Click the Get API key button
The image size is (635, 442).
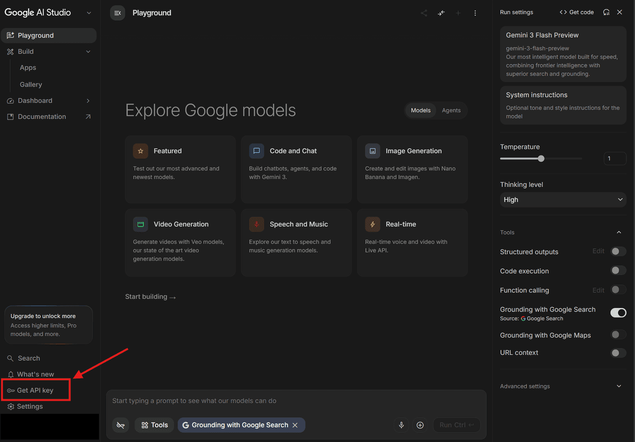coord(35,390)
